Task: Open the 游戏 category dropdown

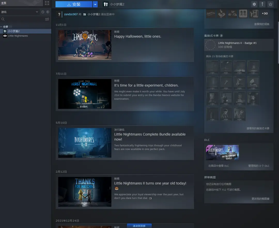Action: (x=20, y=12)
